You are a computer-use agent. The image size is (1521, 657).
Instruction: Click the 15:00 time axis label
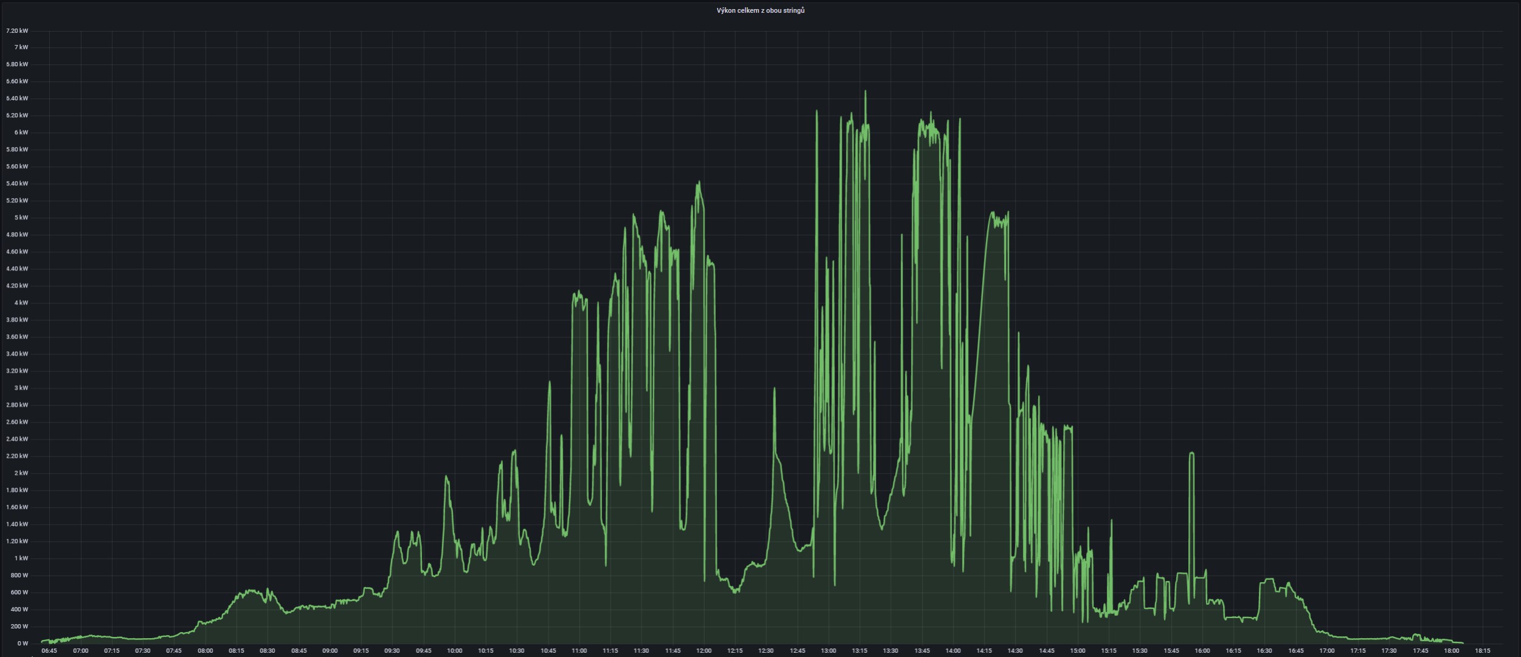1078,650
